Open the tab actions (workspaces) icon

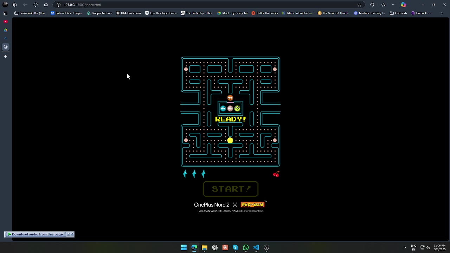tap(14, 5)
